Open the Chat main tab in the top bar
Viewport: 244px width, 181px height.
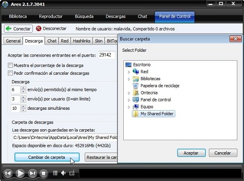pos(142,16)
